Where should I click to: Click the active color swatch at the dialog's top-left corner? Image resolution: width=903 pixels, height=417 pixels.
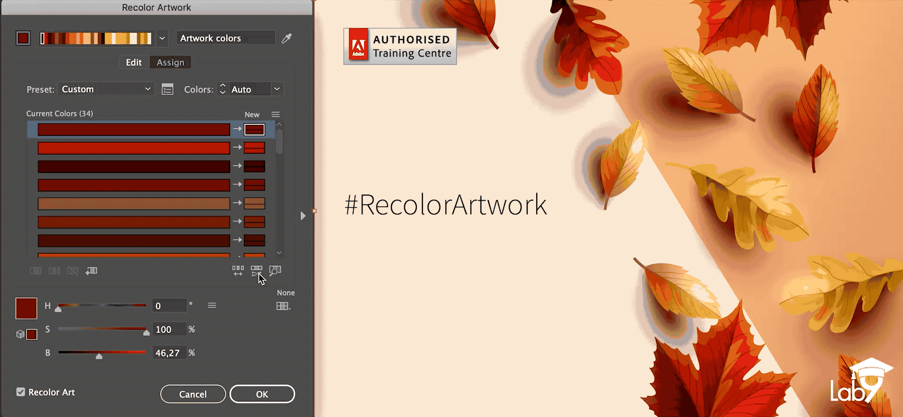[23, 38]
